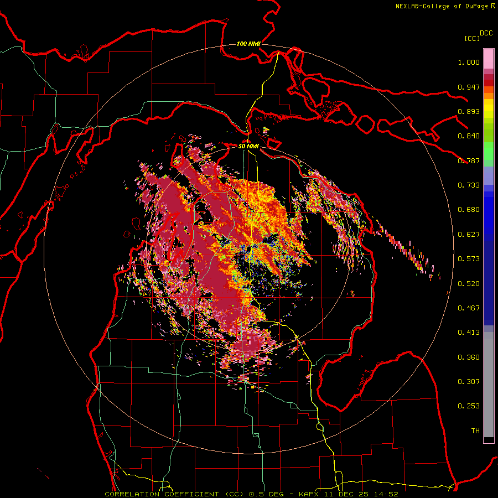The image size is (498, 498).
Task: Click the NEXLAB-College of DuPage credit text
Action: click(x=445, y=6)
